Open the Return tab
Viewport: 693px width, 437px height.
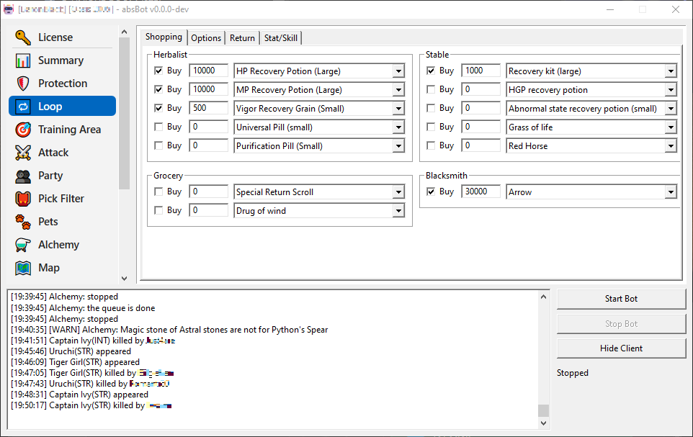(x=242, y=38)
